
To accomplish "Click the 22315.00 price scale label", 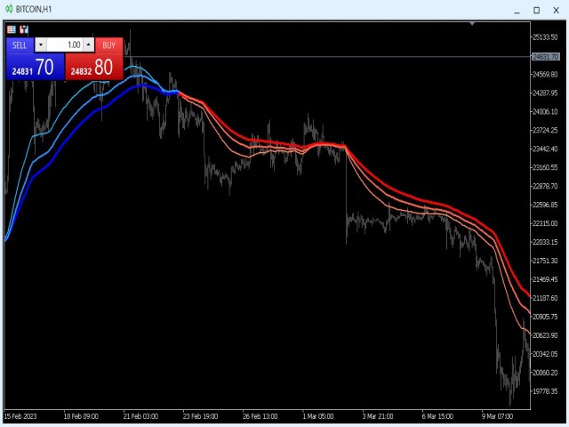I will tap(545, 223).
